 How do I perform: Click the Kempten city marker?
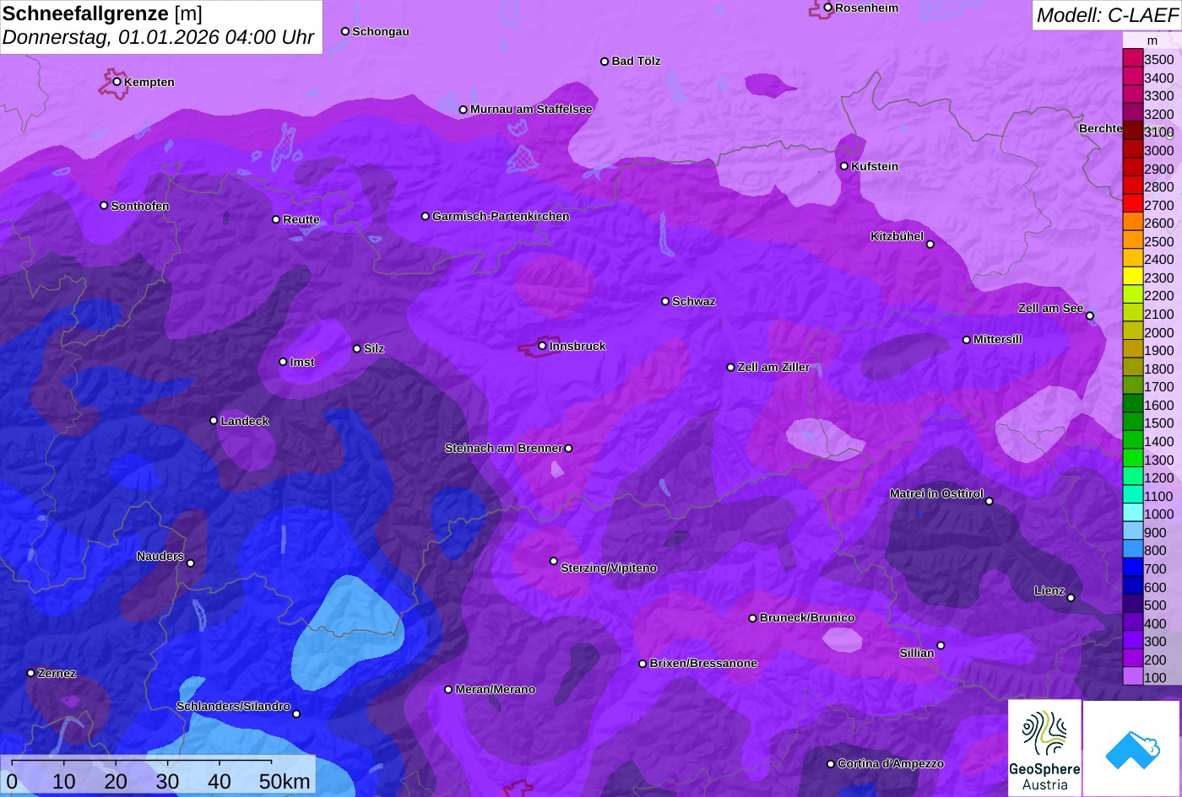[117, 82]
